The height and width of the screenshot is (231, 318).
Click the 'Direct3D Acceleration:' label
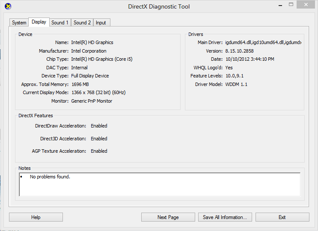[63, 139]
